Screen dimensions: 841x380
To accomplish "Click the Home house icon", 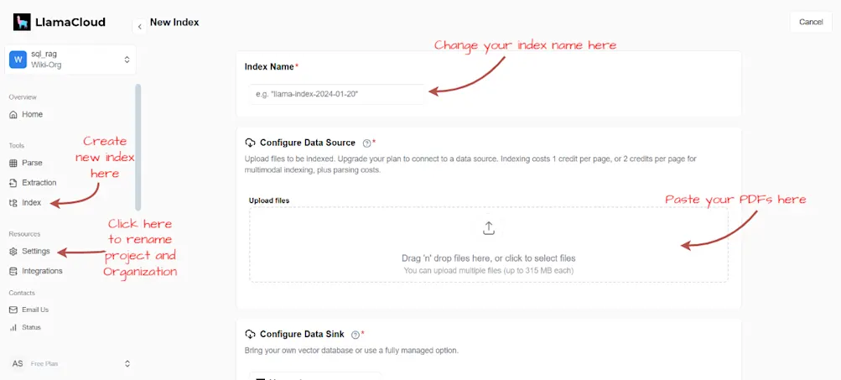I will pyautogui.click(x=13, y=114).
